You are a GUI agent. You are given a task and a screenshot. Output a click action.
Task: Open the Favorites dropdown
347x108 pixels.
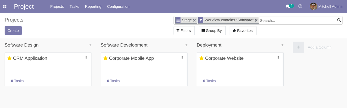click(x=243, y=30)
